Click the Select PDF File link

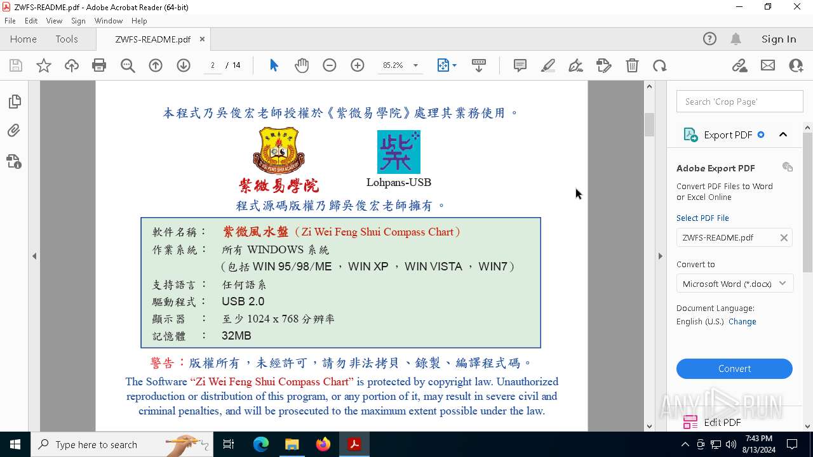pos(702,218)
